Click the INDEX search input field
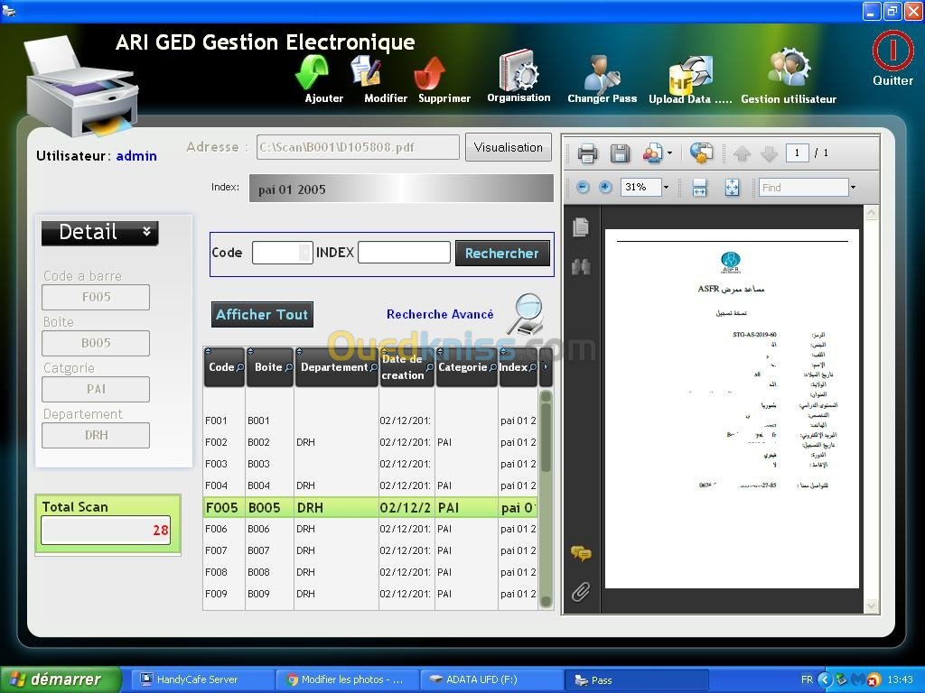 (x=404, y=253)
